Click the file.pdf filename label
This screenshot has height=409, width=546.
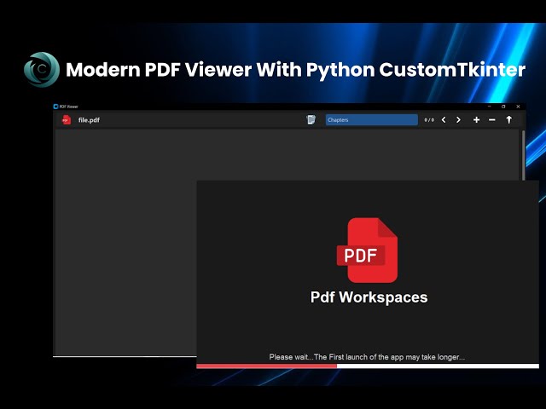(x=89, y=120)
